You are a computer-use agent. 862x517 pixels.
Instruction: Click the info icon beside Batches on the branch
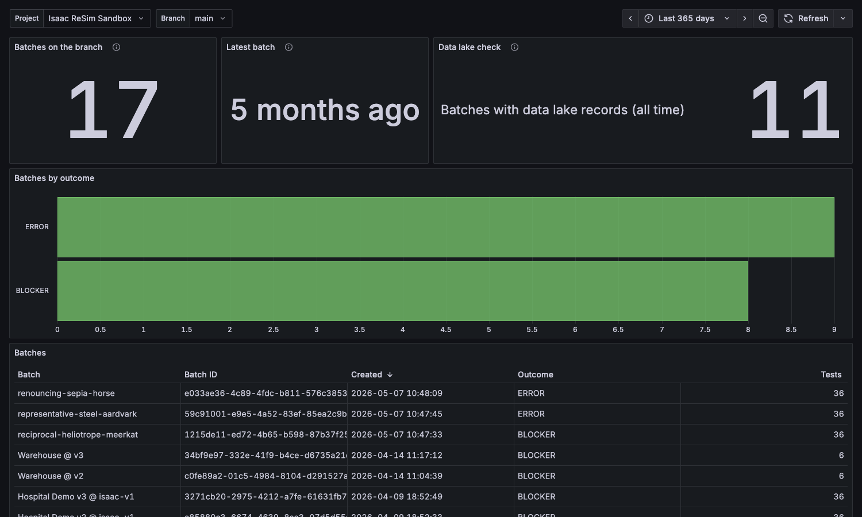116,47
